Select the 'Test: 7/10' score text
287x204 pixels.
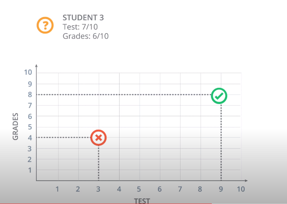tap(80, 27)
